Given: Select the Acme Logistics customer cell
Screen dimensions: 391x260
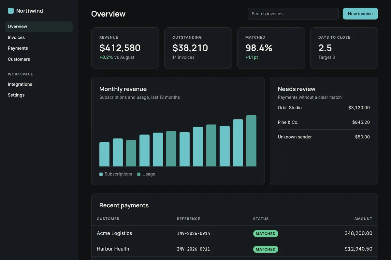Looking at the screenshot, I should click(x=114, y=233).
